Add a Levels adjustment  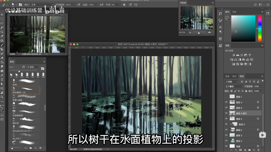238,55
